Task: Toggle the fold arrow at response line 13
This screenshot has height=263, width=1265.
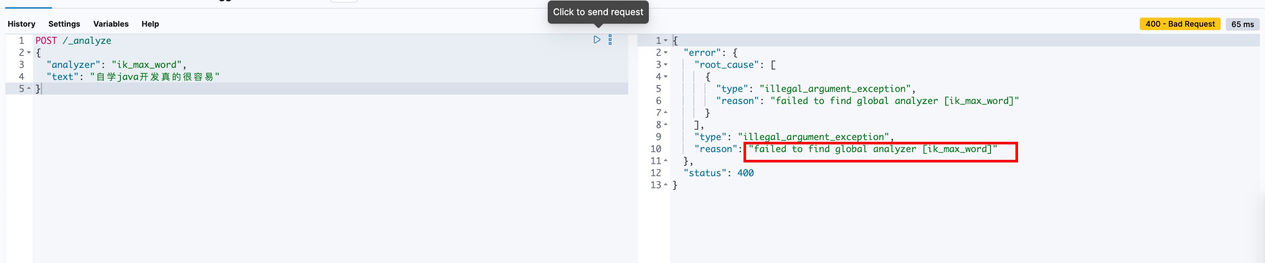Action: click(x=665, y=185)
